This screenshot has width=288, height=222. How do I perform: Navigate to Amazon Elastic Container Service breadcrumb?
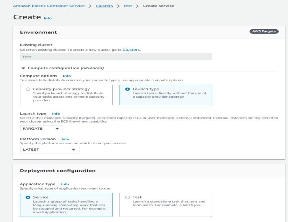pyautogui.click(x=49, y=6)
